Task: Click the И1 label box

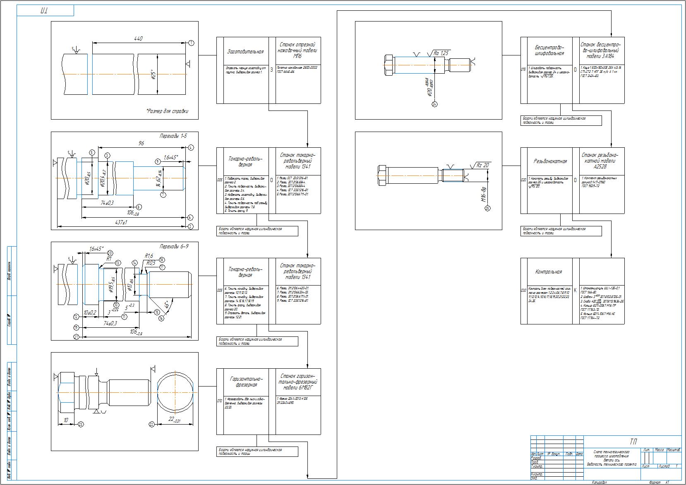Action: (x=45, y=11)
